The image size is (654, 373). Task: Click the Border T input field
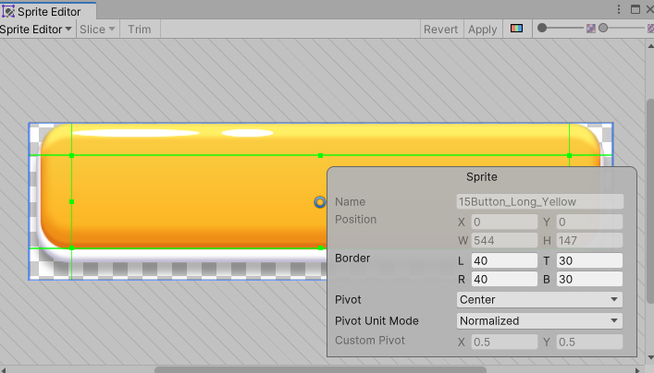click(x=590, y=260)
